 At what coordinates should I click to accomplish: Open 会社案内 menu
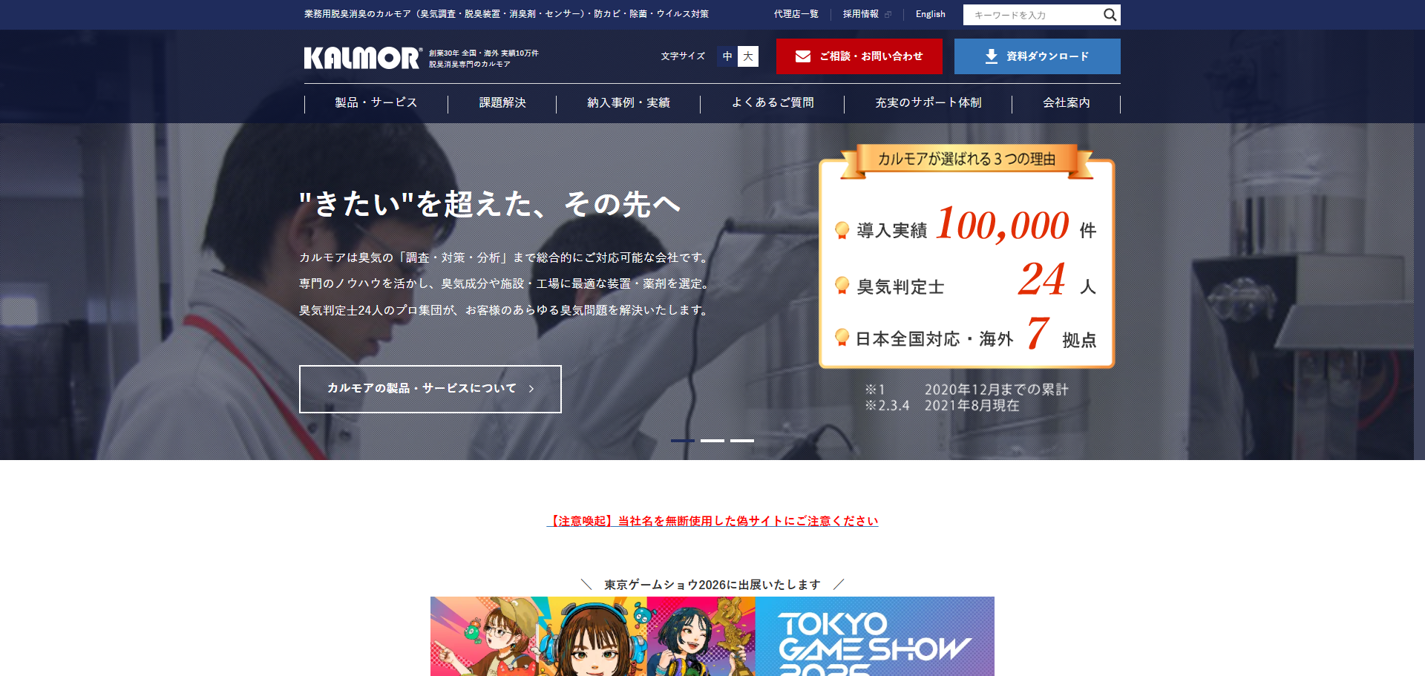coord(1067,102)
